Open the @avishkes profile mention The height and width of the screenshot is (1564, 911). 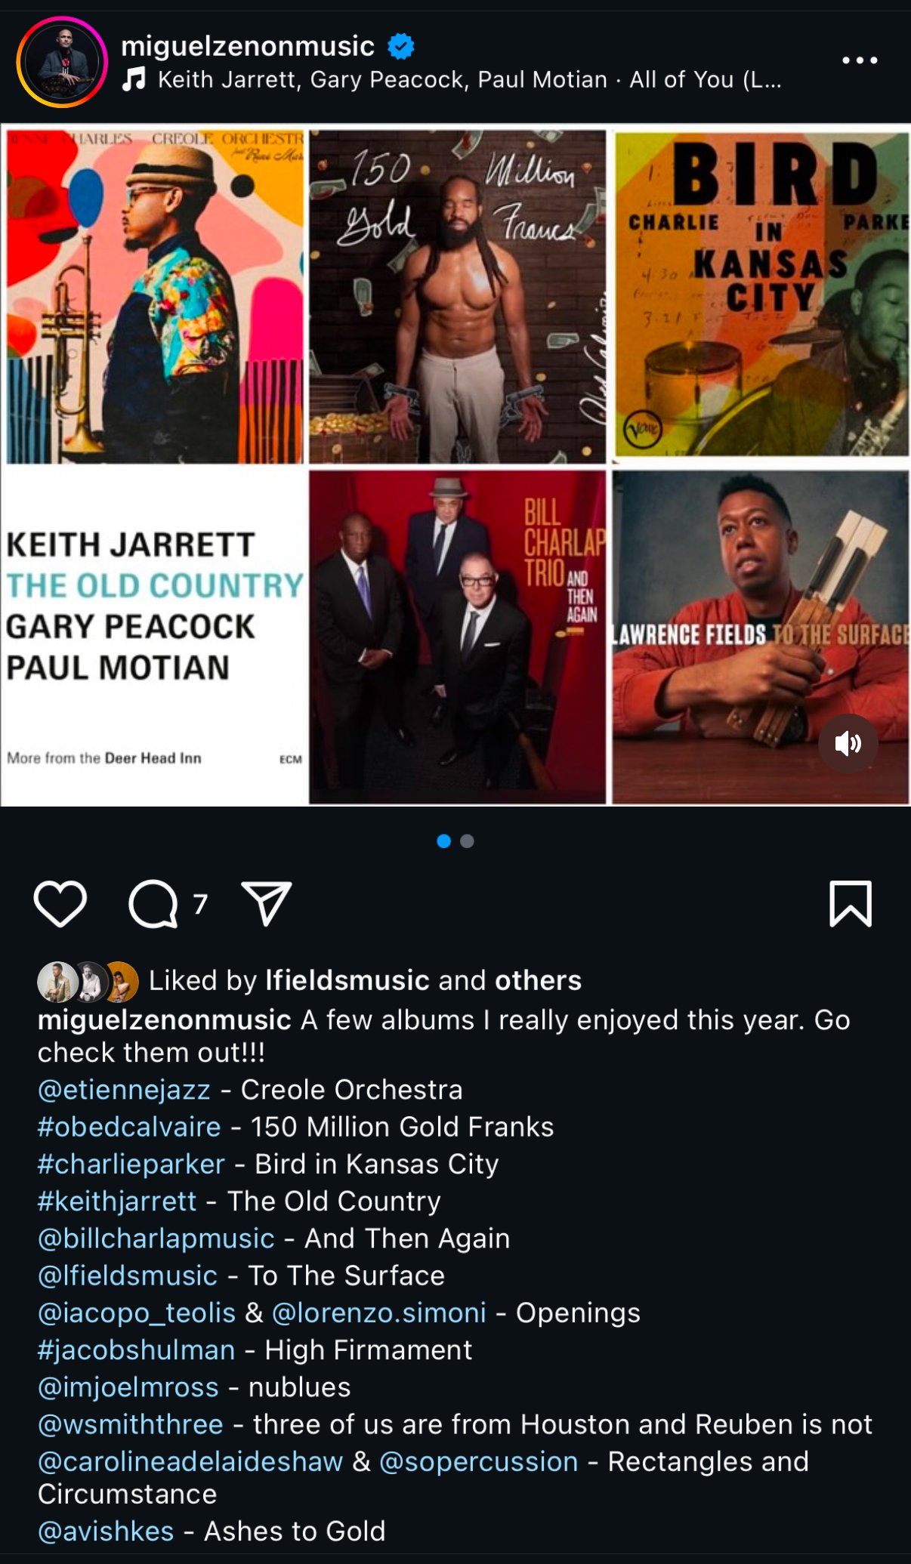pyautogui.click(x=106, y=1532)
